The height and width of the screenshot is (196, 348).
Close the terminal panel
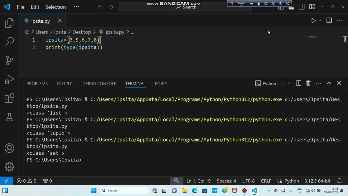pos(339,83)
